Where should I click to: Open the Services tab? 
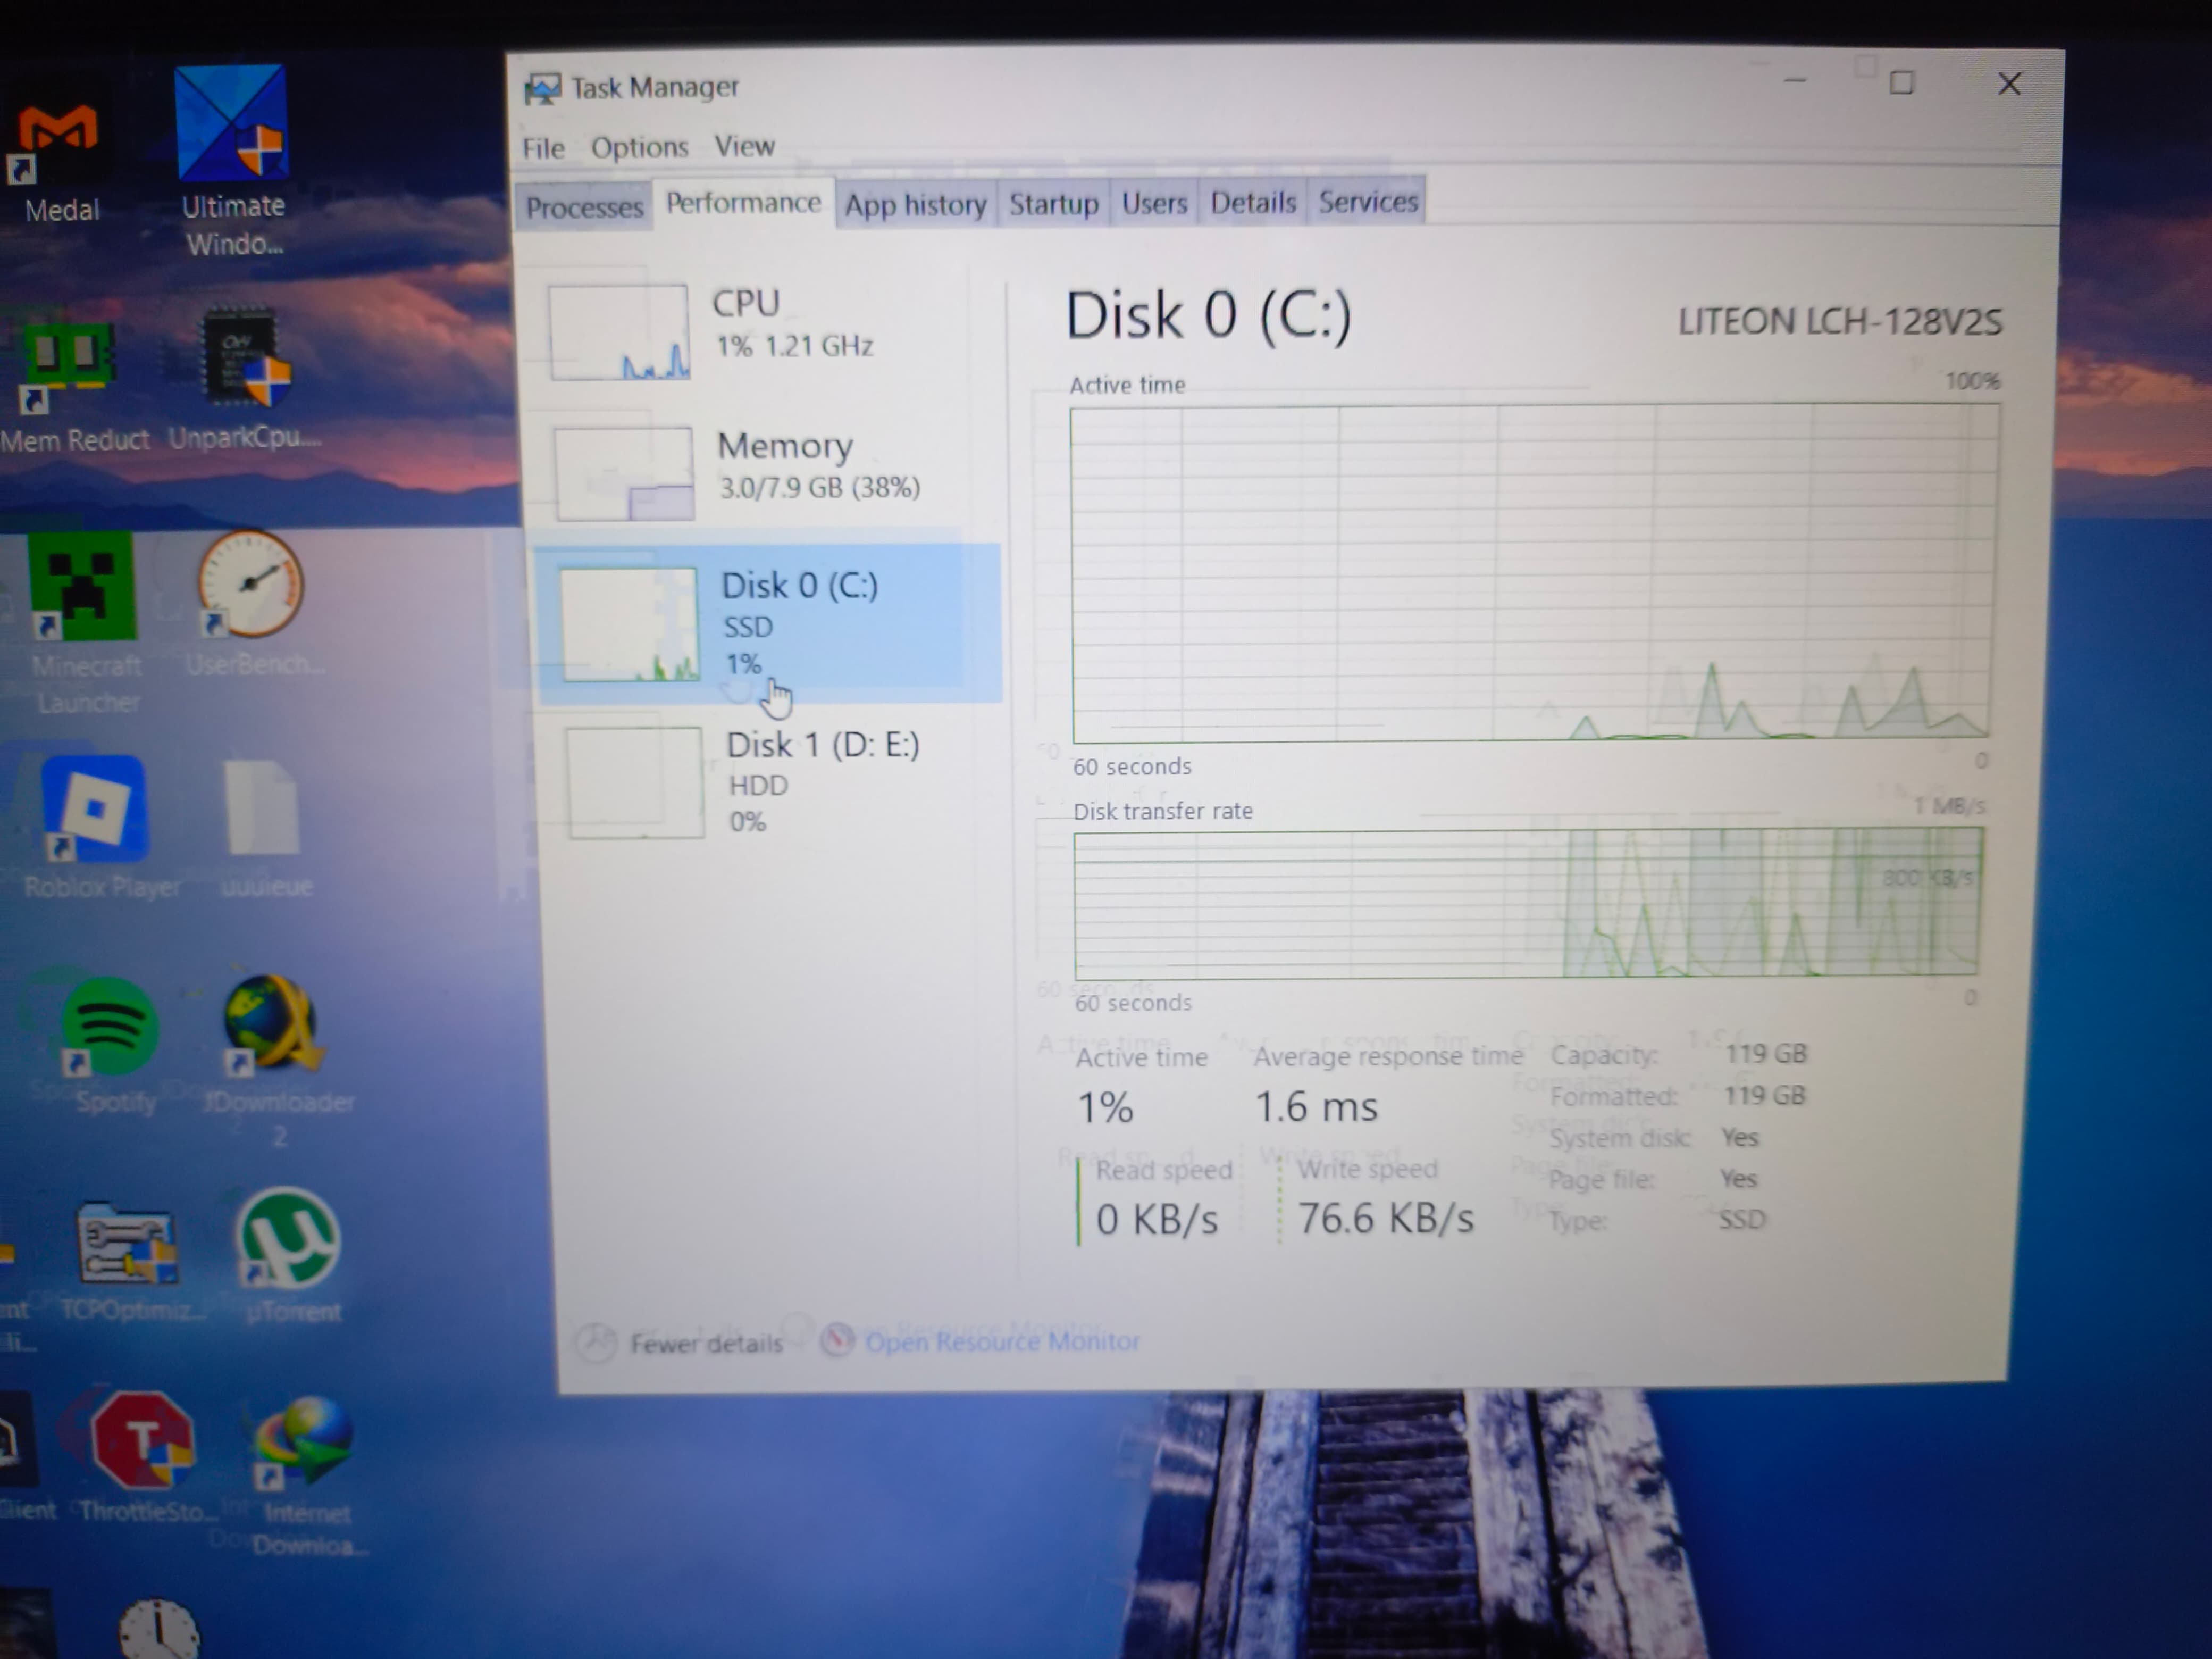(x=1367, y=202)
